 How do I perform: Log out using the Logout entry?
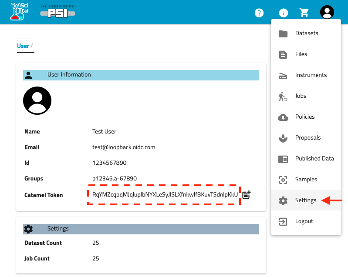(x=304, y=221)
